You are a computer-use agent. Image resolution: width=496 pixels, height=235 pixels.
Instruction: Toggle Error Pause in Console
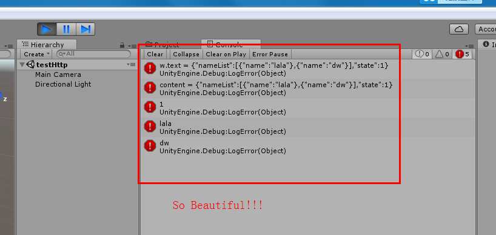[270, 55]
